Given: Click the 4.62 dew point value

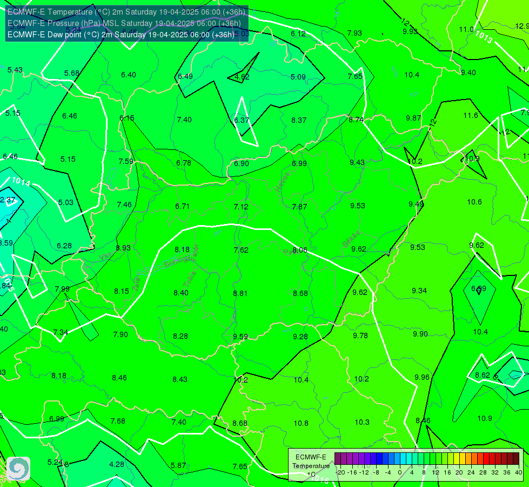Looking at the screenshot, I should pyautogui.click(x=242, y=77).
